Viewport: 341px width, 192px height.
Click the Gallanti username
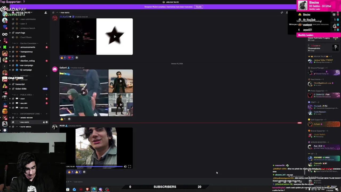click(63, 68)
